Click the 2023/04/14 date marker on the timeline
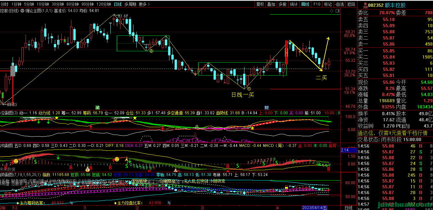 click(x=315, y=207)
